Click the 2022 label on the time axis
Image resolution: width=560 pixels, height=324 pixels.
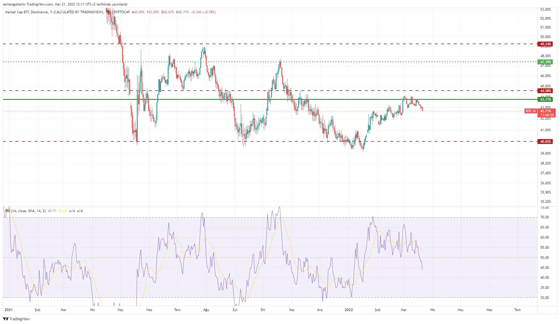[349, 310]
